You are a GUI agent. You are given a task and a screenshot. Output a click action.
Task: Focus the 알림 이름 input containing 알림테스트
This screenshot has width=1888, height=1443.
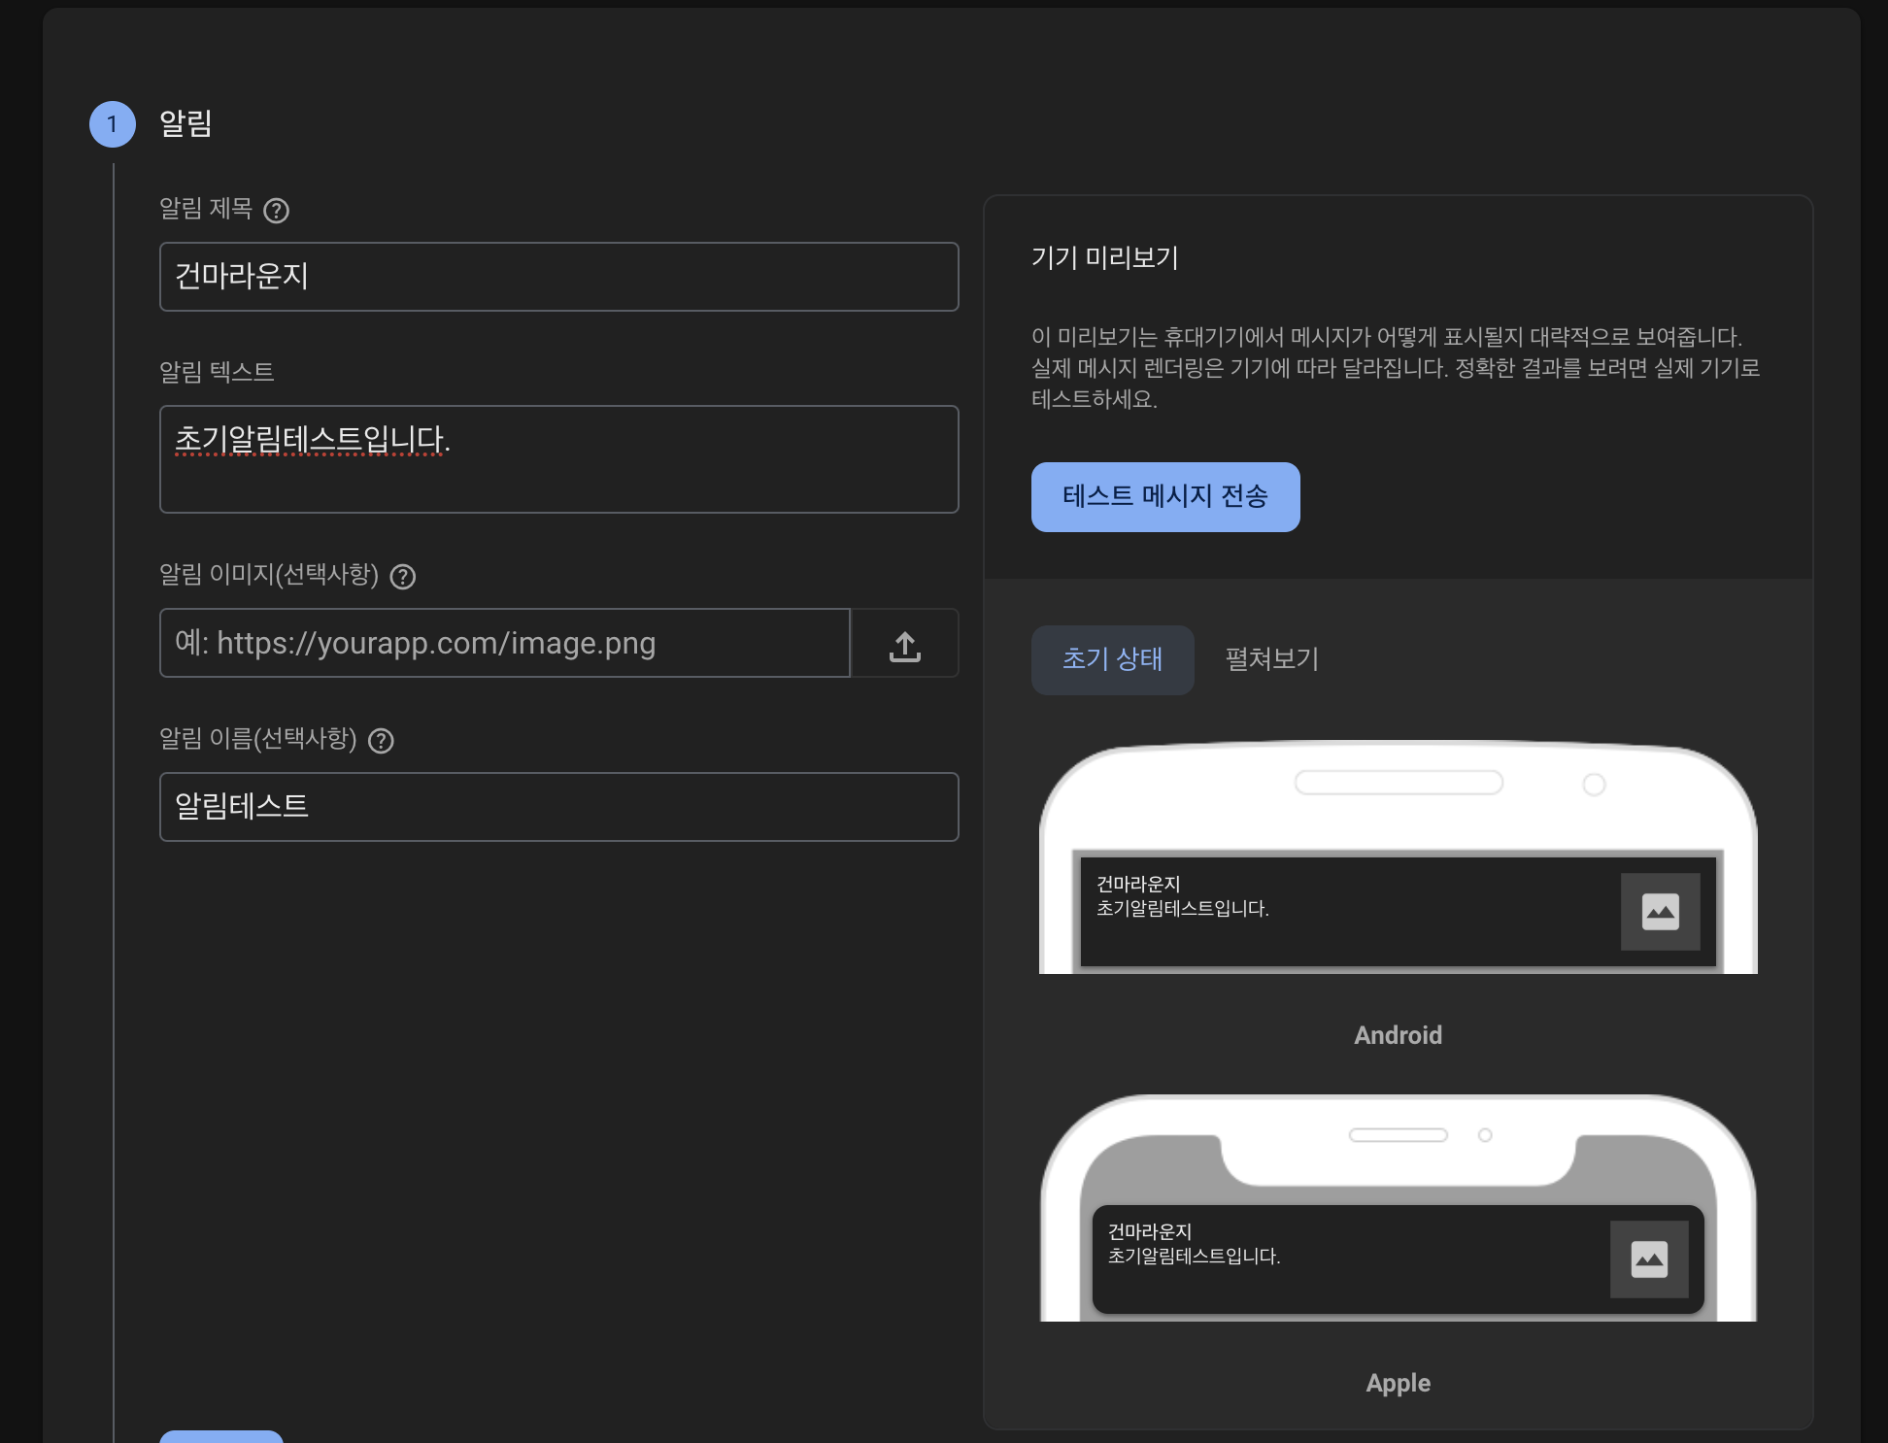[558, 807]
